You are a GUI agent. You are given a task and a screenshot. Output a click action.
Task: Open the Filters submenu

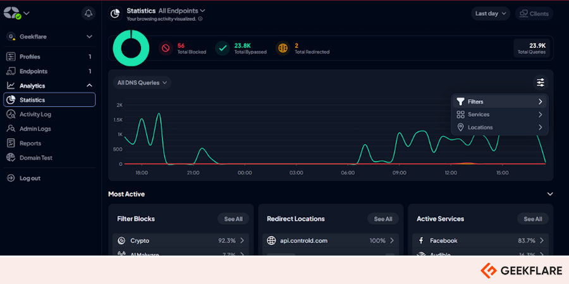click(x=499, y=102)
